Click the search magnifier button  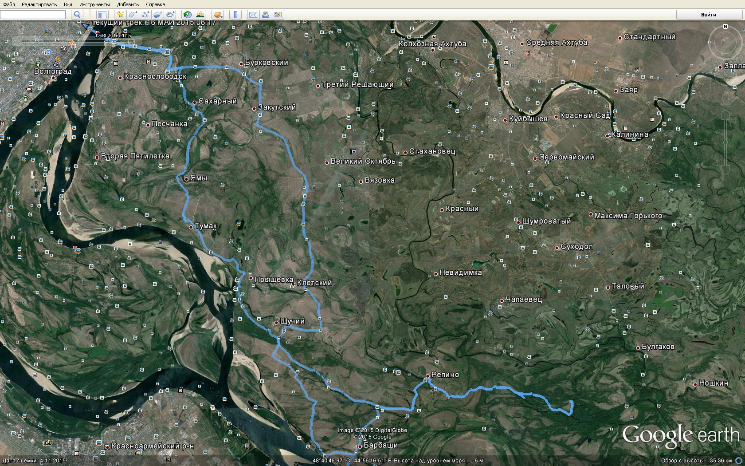coord(77,15)
